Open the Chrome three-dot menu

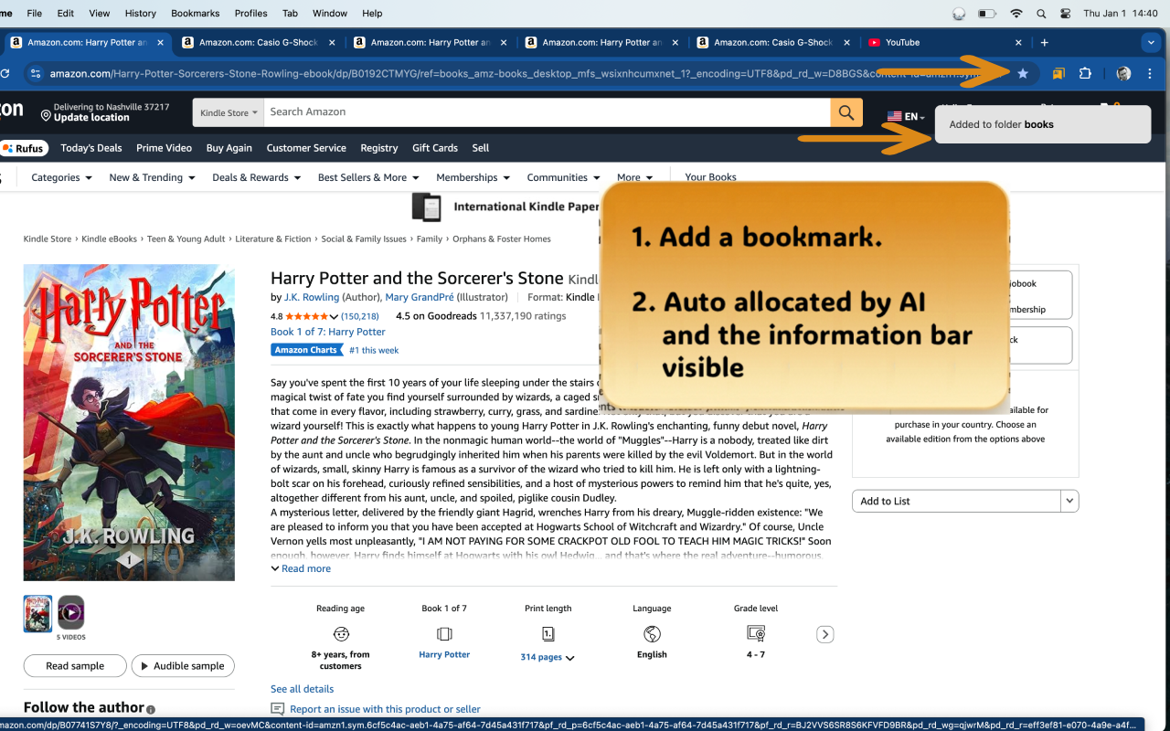click(x=1149, y=73)
